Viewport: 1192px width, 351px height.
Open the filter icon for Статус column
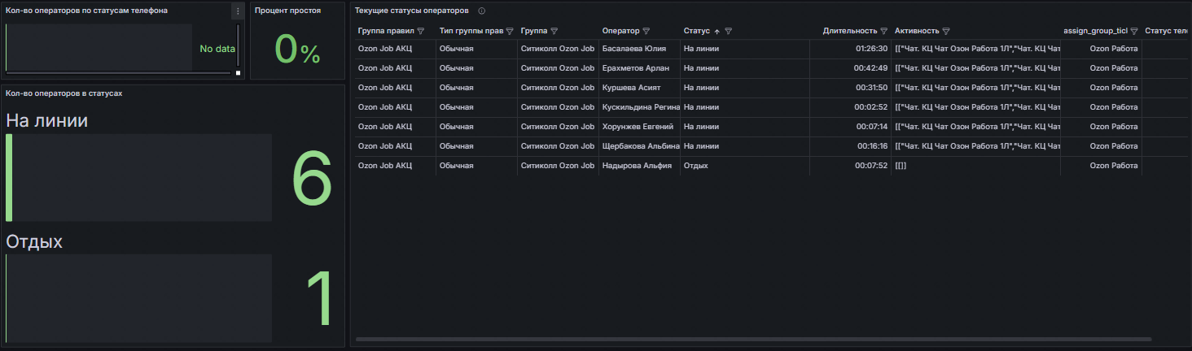(729, 31)
